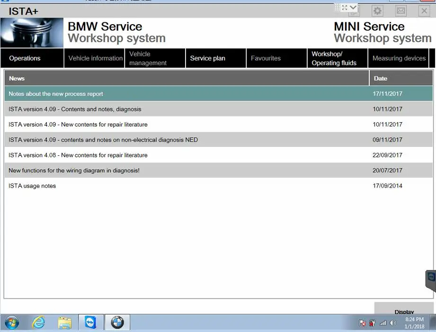Screen dimensions: 436x332
Task: Open the TeamViewer side panel tab
Action: tap(431, 280)
